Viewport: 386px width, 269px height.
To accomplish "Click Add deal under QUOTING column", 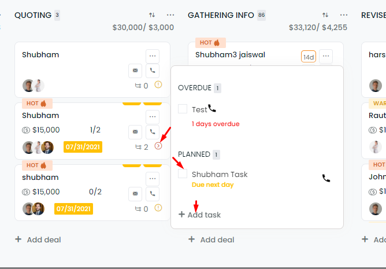I will pos(38,239).
